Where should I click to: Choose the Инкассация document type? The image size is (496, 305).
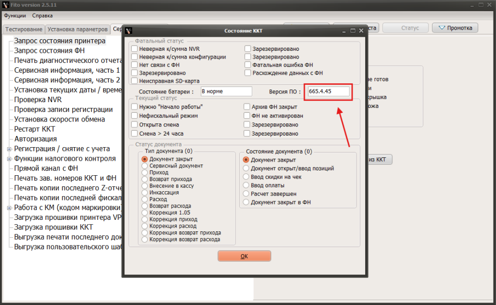tap(144, 192)
